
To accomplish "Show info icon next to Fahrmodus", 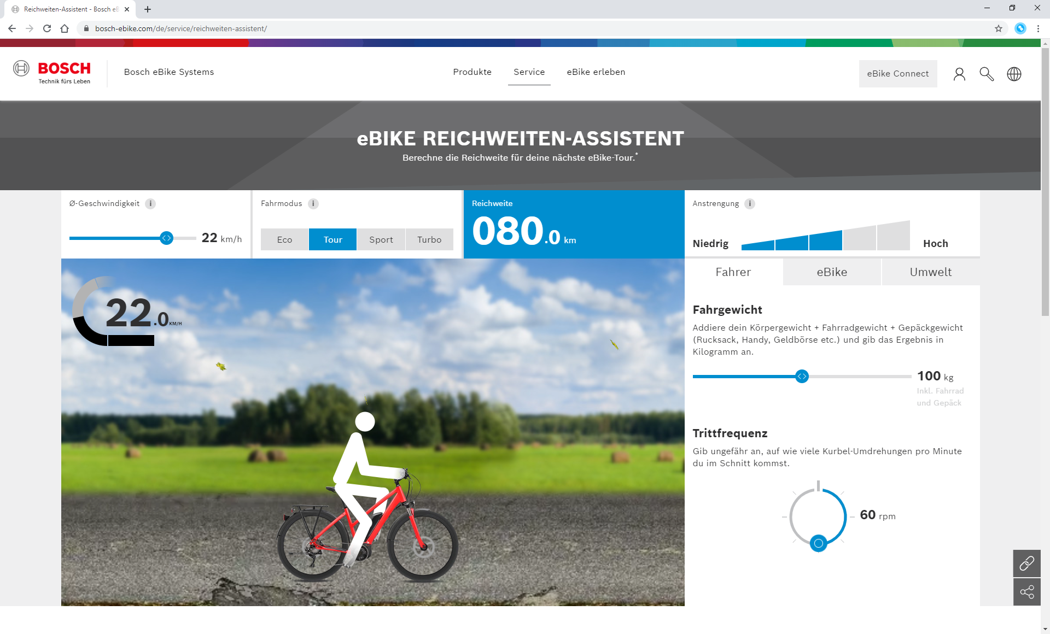I will coord(313,203).
